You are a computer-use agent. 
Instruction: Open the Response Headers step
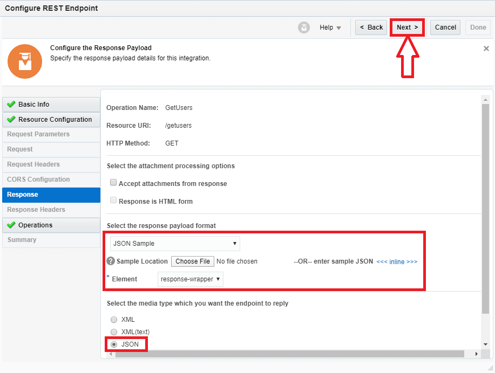point(36,210)
